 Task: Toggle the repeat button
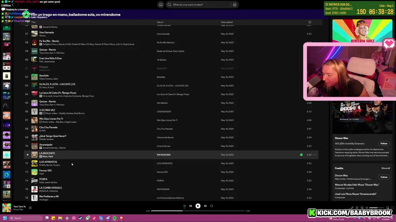click(212, 206)
